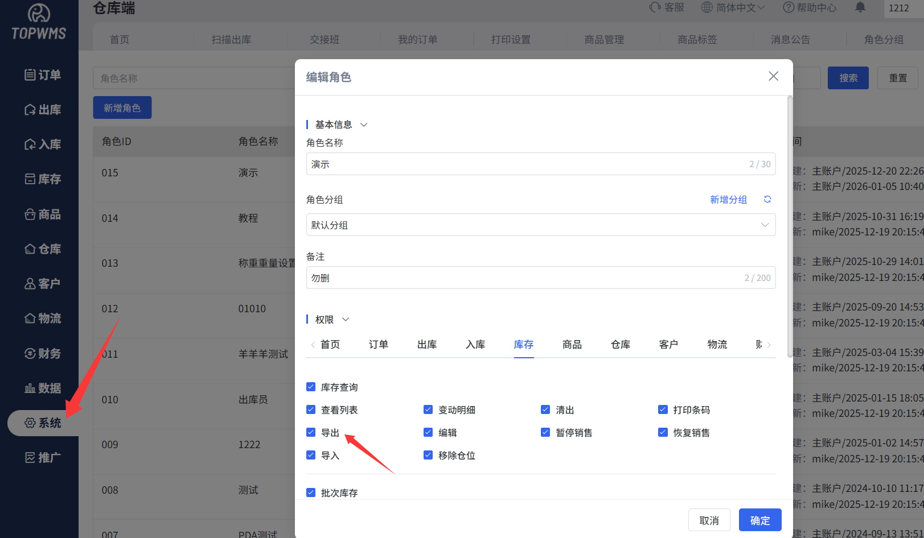Click the 备注 remarks input field
Viewport: 924px width, 538px height.
(524, 278)
